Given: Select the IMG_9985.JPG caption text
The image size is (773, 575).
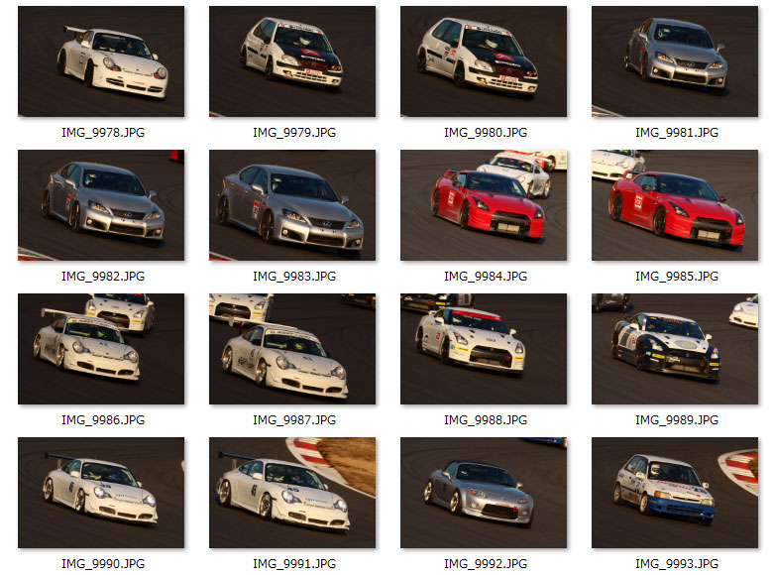Looking at the screenshot, I should [x=677, y=277].
